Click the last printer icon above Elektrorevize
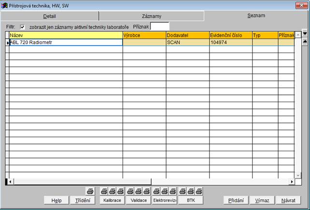 coord(172,191)
